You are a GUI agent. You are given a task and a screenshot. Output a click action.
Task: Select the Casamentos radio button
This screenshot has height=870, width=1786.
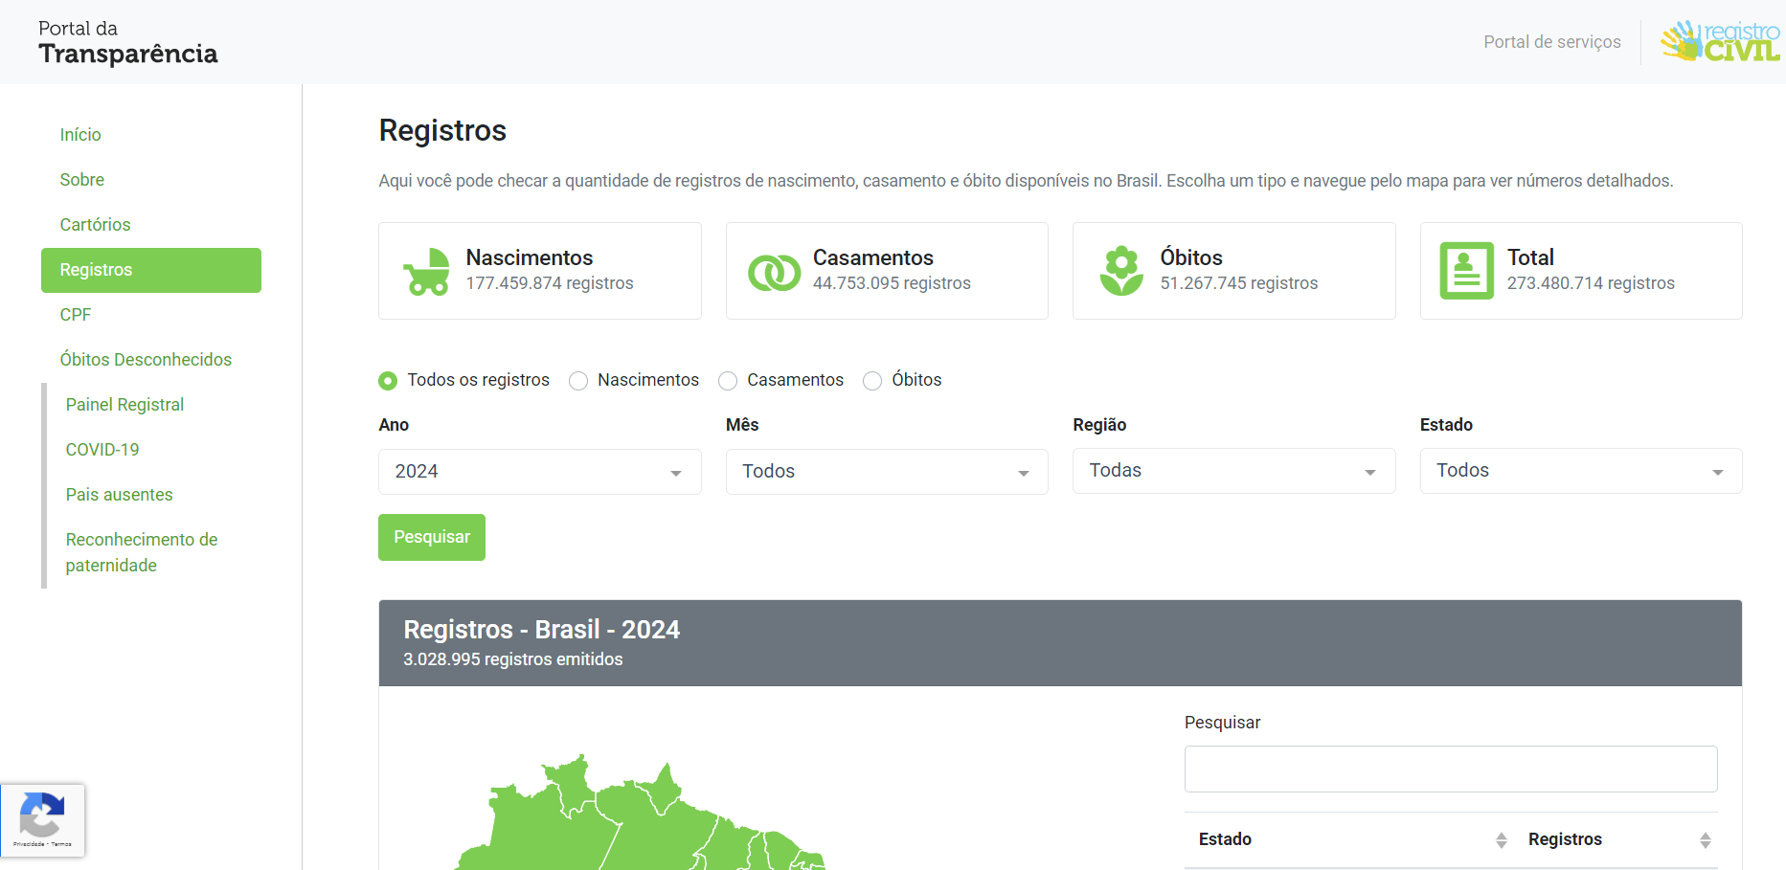click(728, 381)
